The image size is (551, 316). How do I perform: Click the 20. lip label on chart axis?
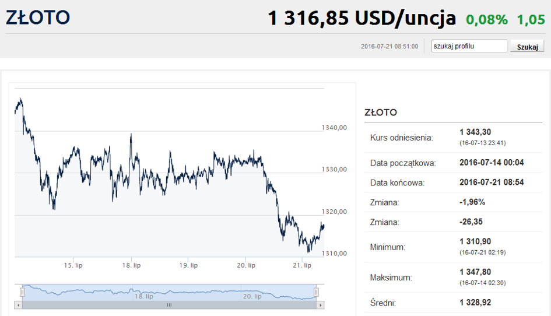246,265
